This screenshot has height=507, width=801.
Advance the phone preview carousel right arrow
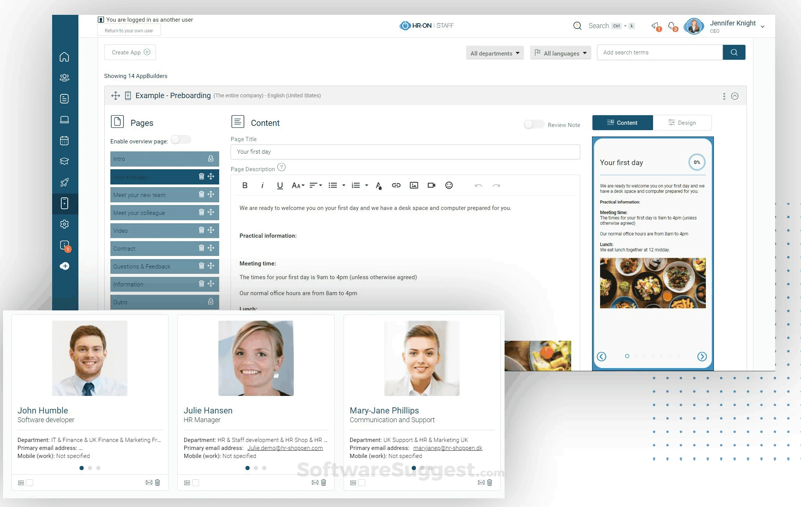[702, 357]
